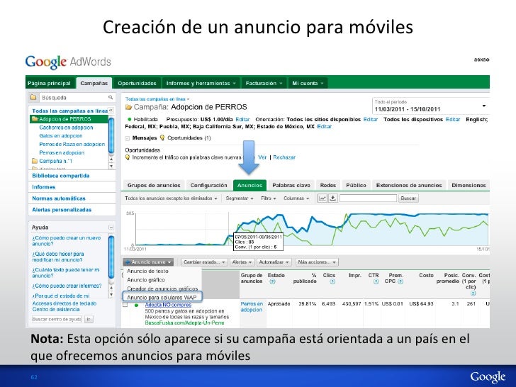Click the lightbulb icon next to Oportunidades (1)
The width and height of the screenshot is (516, 387).
click(x=162, y=138)
